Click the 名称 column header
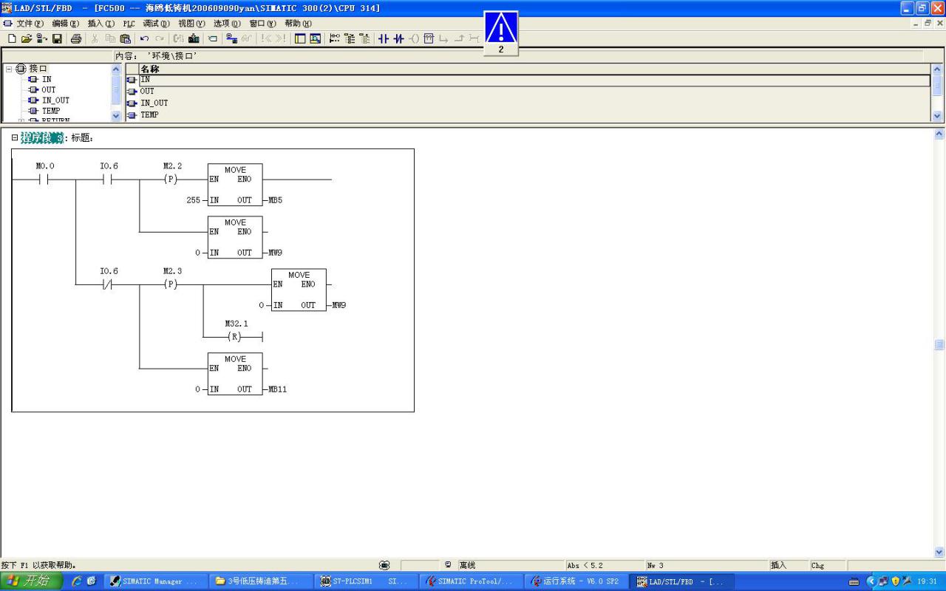This screenshot has width=946, height=591. [534, 69]
